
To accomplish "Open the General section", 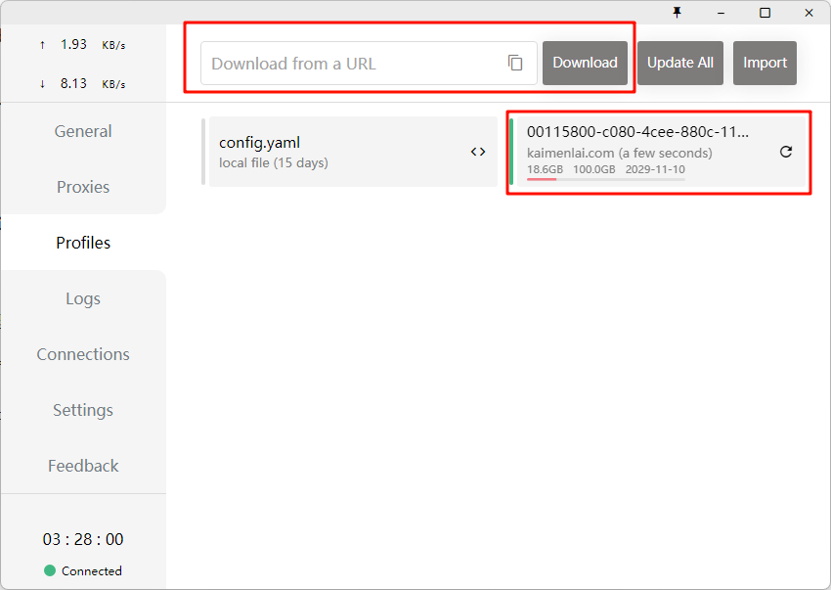I will (83, 131).
